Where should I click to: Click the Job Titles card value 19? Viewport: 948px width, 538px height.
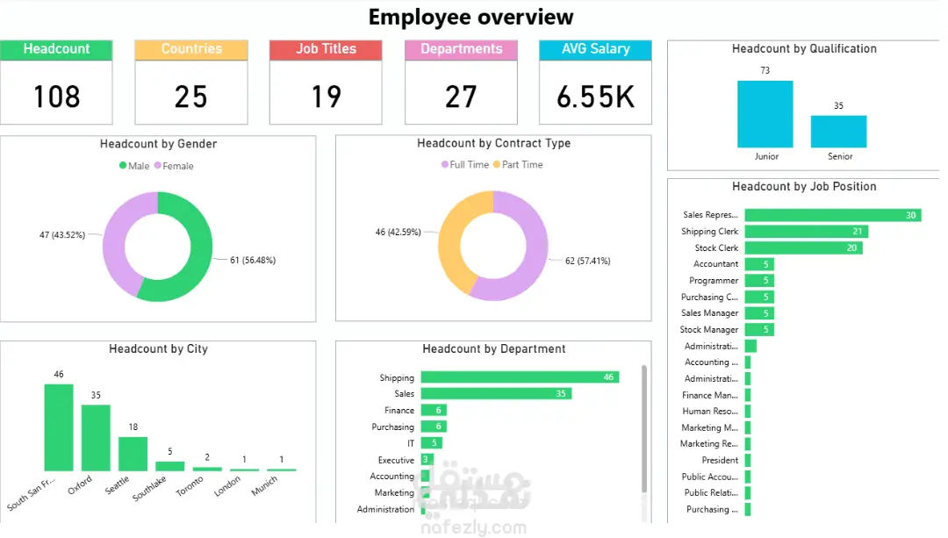326,97
